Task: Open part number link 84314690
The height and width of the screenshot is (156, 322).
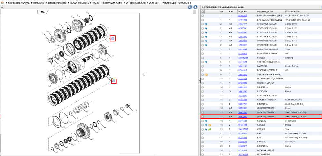Action: 242,49
